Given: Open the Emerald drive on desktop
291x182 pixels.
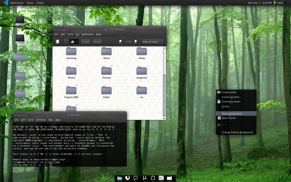Looking at the screenshot, I should pos(20,21).
